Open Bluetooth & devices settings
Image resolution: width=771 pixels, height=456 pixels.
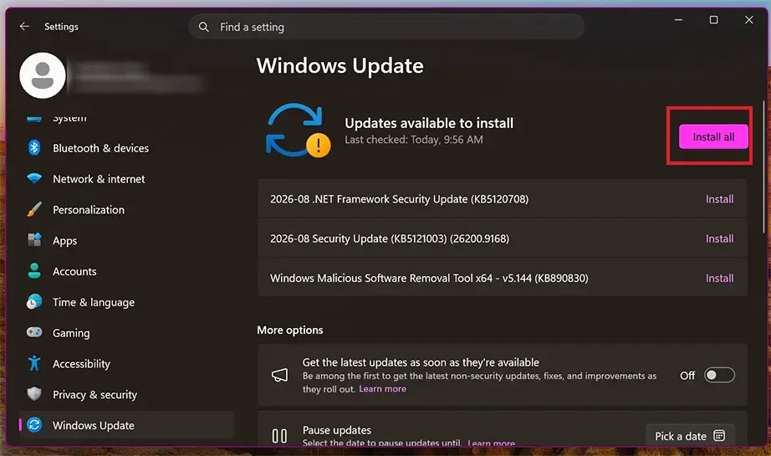[x=101, y=148]
